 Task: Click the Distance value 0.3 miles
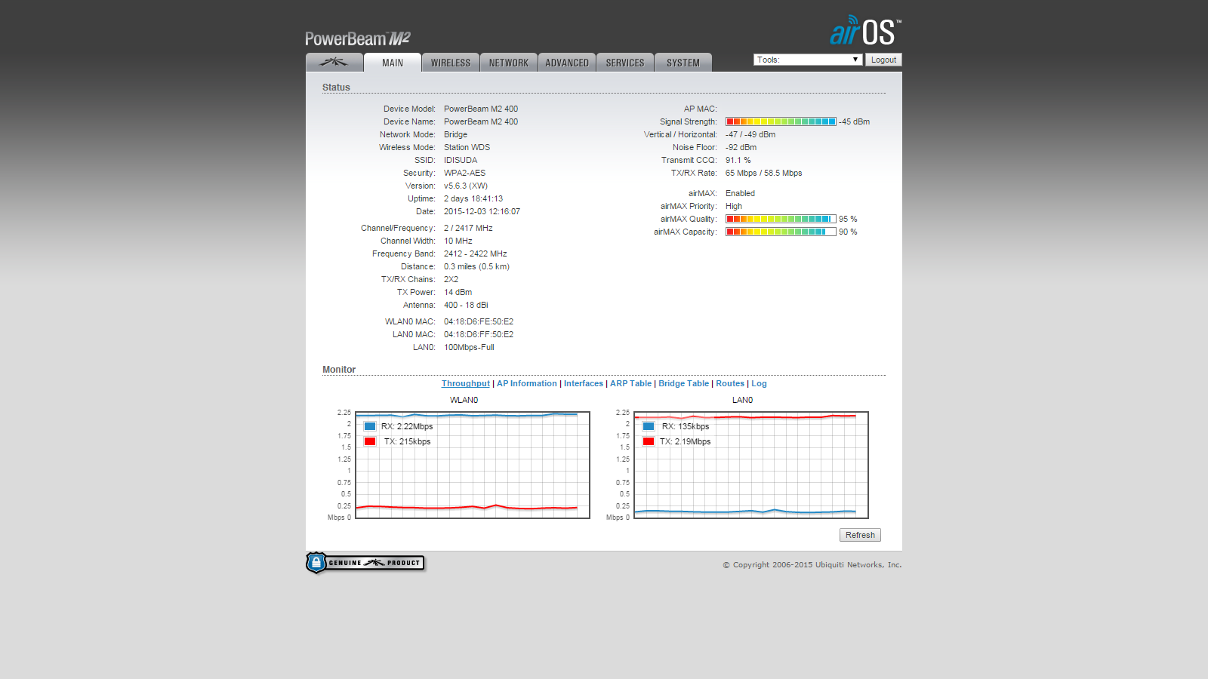476,266
